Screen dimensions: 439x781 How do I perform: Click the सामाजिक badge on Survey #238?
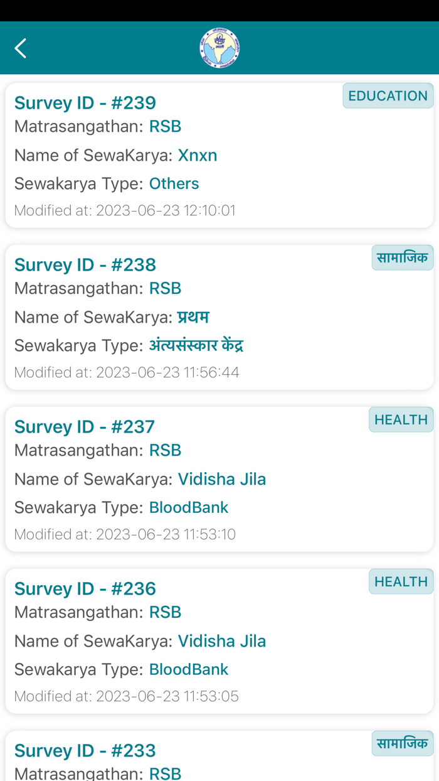pyautogui.click(x=402, y=257)
